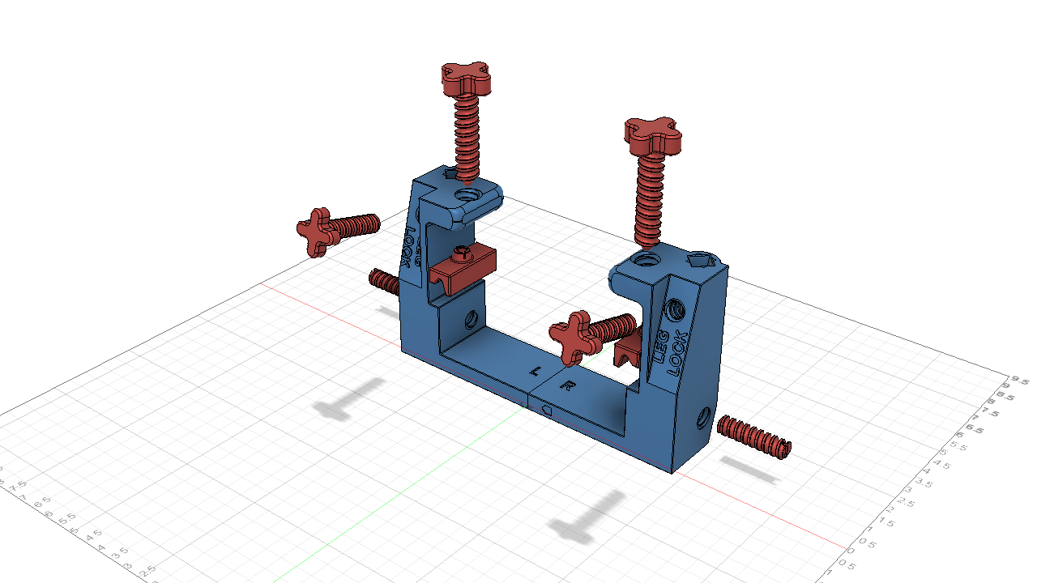The width and height of the screenshot is (1037, 583).
Task: Click the loose threaded screw at bottom right
Action: click(x=753, y=437)
